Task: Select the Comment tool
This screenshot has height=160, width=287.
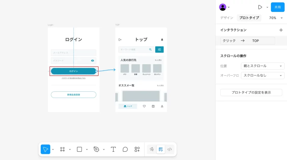Action: [125, 149]
